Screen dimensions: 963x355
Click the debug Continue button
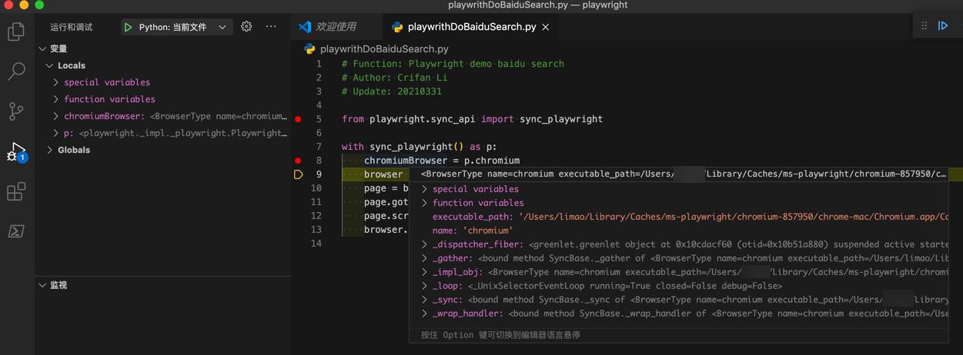click(x=943, y=26)
